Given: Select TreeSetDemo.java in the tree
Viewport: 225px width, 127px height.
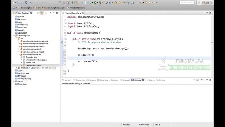Looking at the screenshot, I should (33, 65).
